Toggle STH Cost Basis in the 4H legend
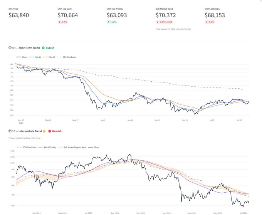Image resolution: width=262 pixels, height=215 pixels. [x=66, y=57]
